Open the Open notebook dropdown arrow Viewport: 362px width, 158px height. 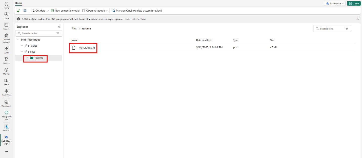tap(107, 11)
